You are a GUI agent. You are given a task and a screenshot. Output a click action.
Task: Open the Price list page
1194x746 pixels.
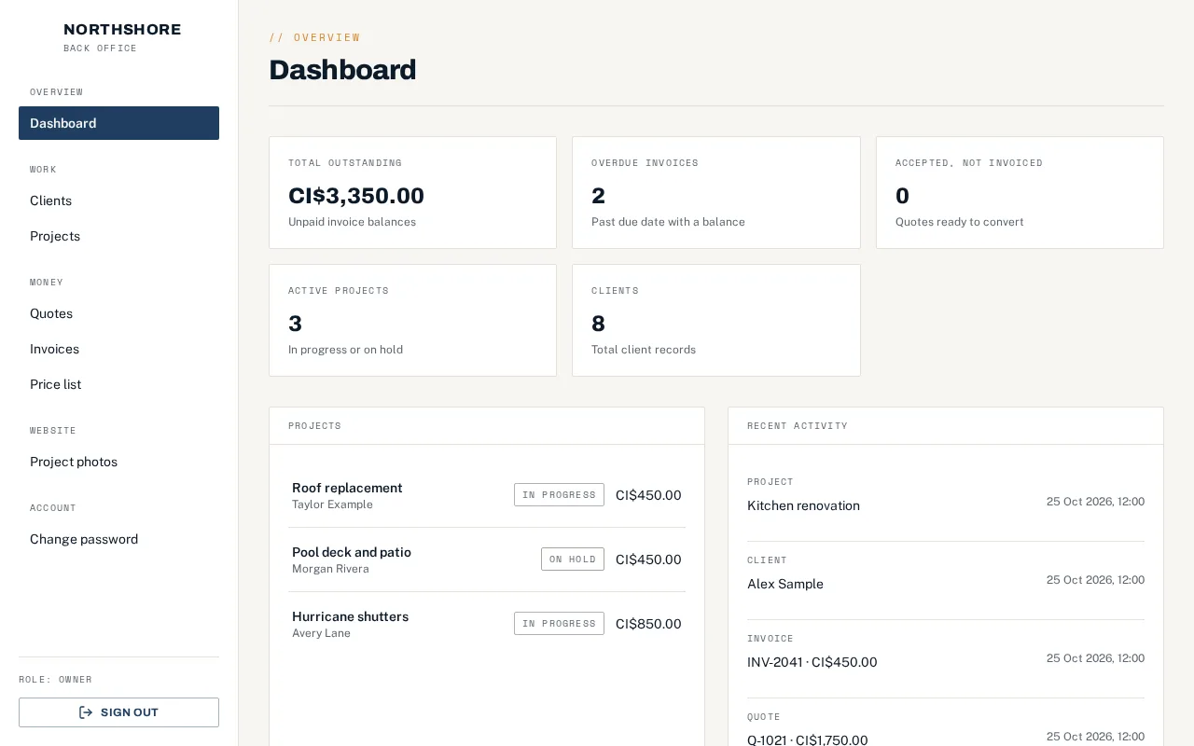click(118, 384)
